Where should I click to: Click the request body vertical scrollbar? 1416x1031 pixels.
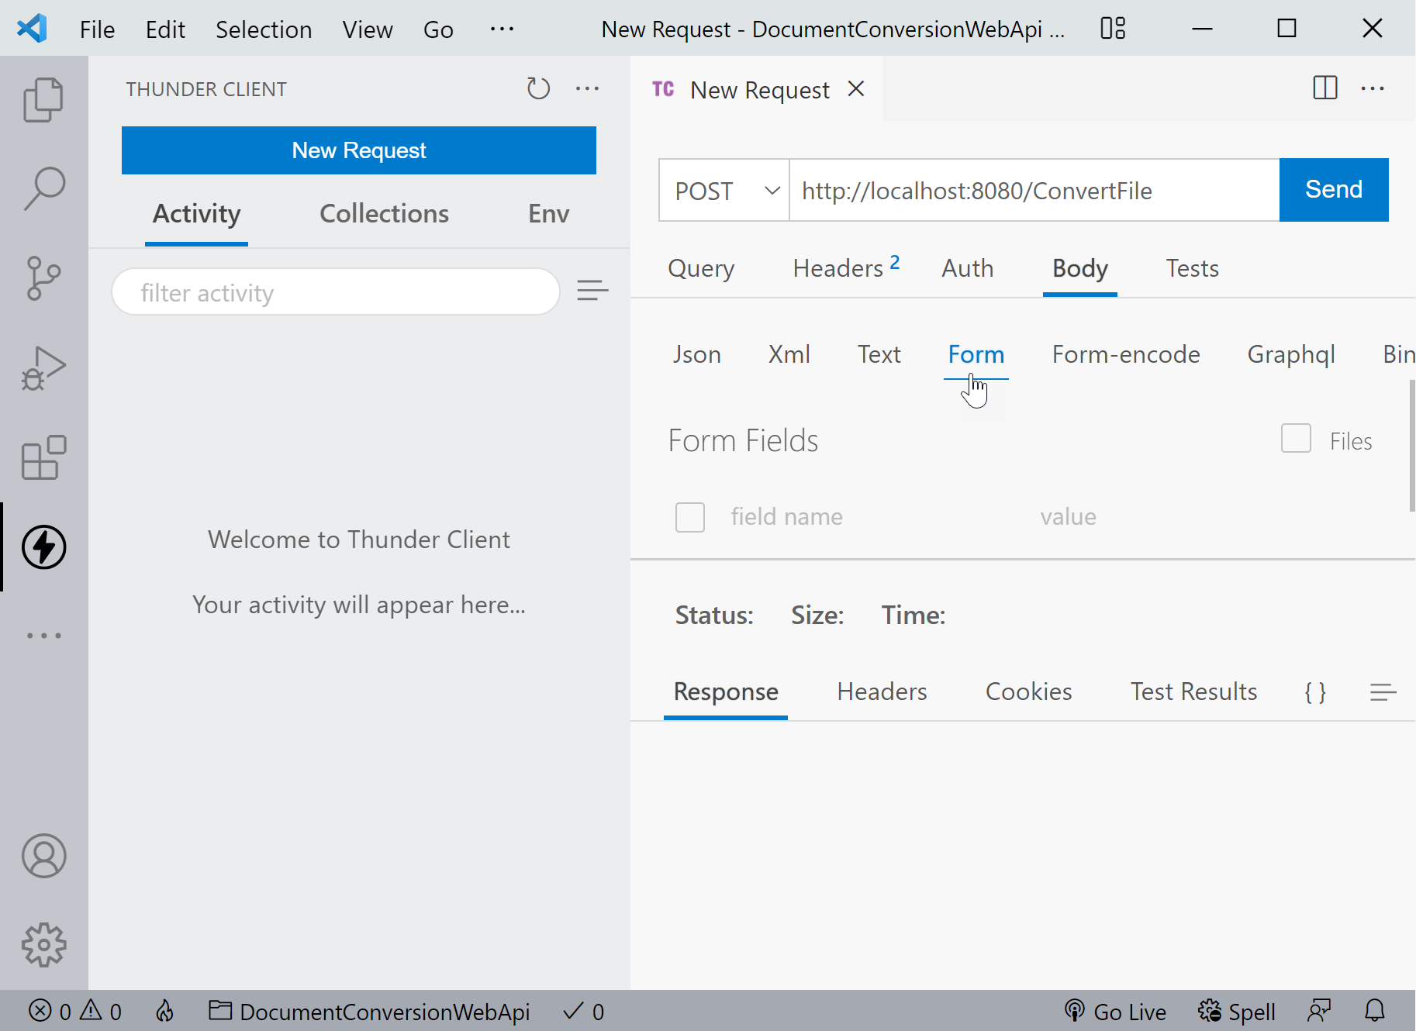(1411, 446)
